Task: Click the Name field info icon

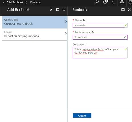Action: point(84,20)
